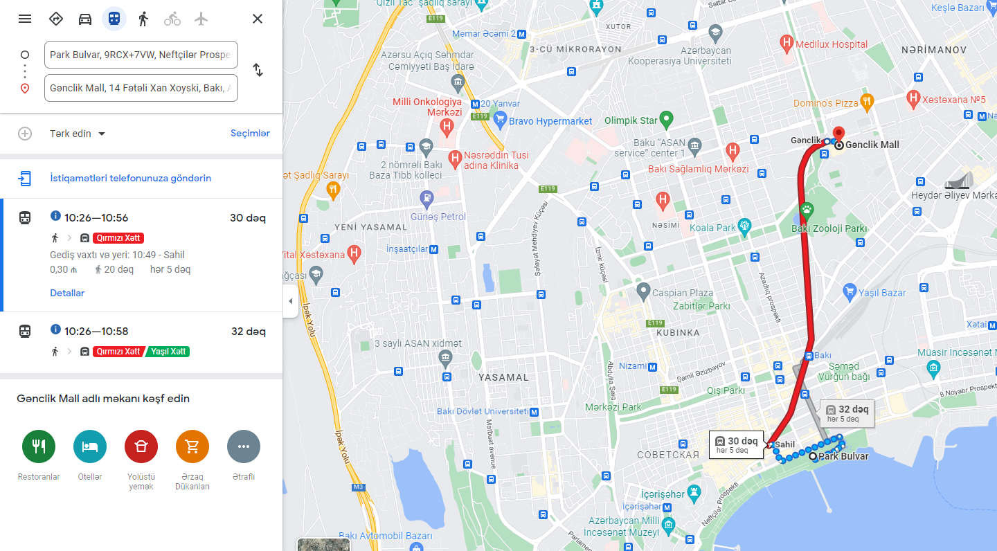
Task: Send directions to your phone link
Action: tap(130, 179)
